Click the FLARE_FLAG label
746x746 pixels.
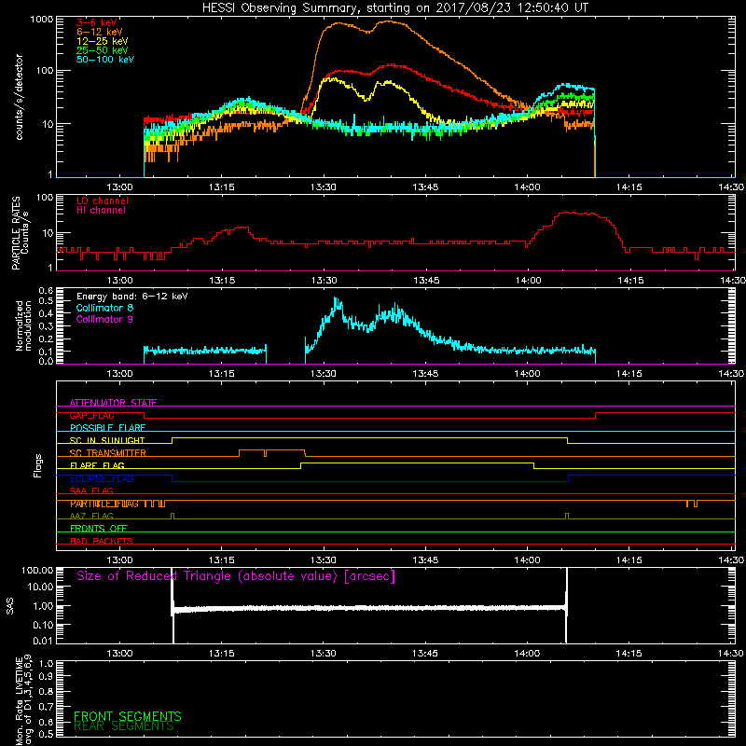coord(97,465)
